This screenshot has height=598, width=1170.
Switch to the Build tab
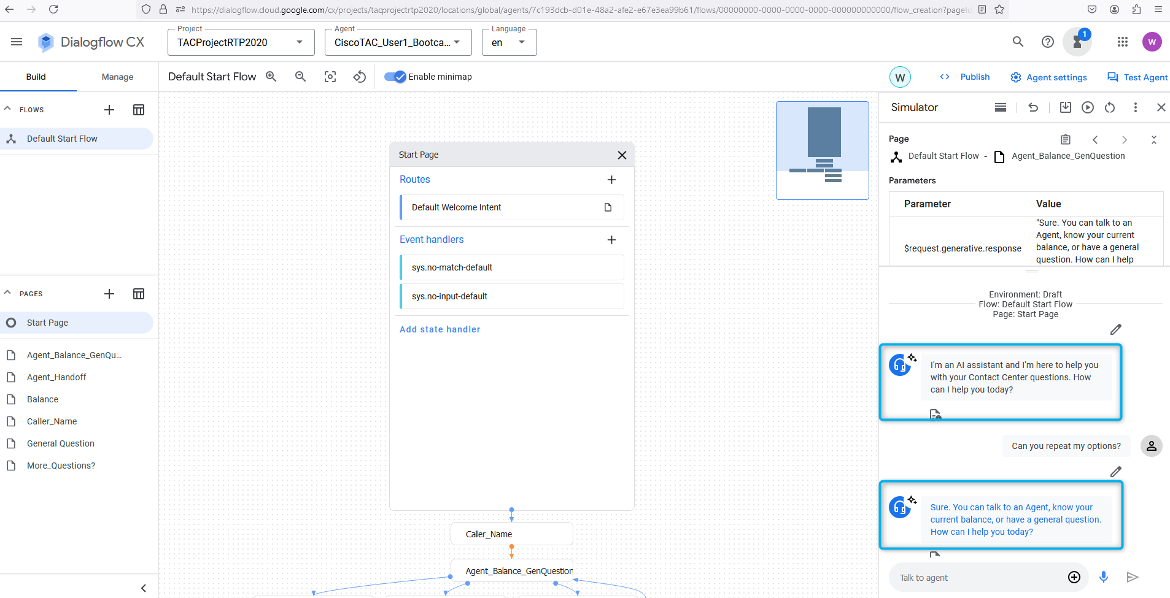click(x=36, y=77)
